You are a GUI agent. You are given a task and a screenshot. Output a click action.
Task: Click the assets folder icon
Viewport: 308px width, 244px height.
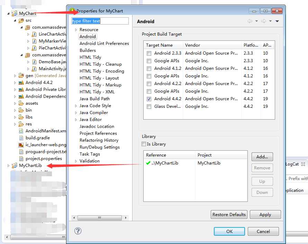tap(21, 103)
